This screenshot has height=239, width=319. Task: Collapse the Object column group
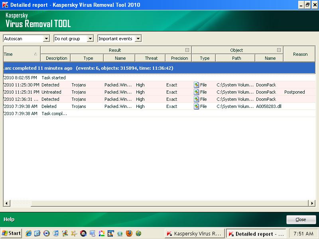[279, 50]
